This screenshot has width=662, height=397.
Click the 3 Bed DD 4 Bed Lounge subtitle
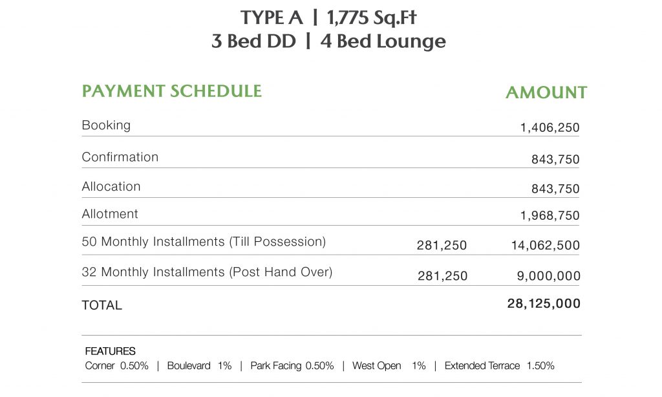coord(328,41)
